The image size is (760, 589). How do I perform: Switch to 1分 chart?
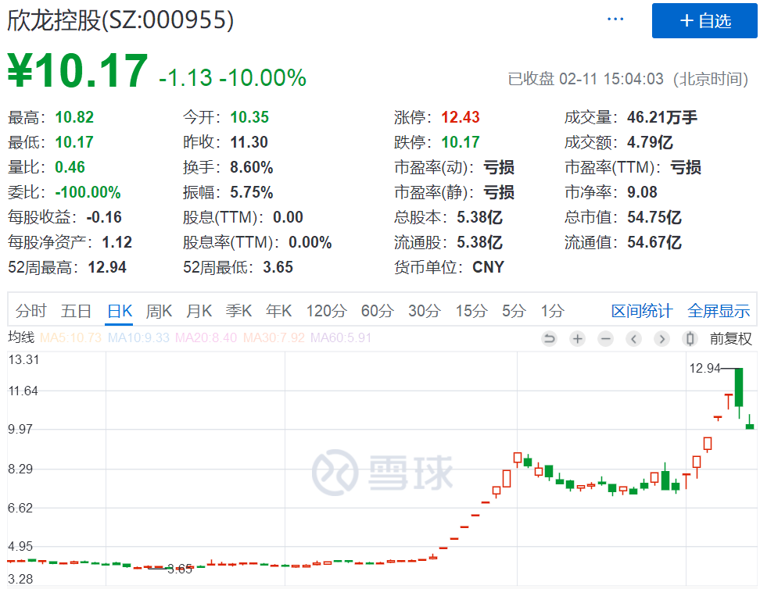[x=553, y=310]
